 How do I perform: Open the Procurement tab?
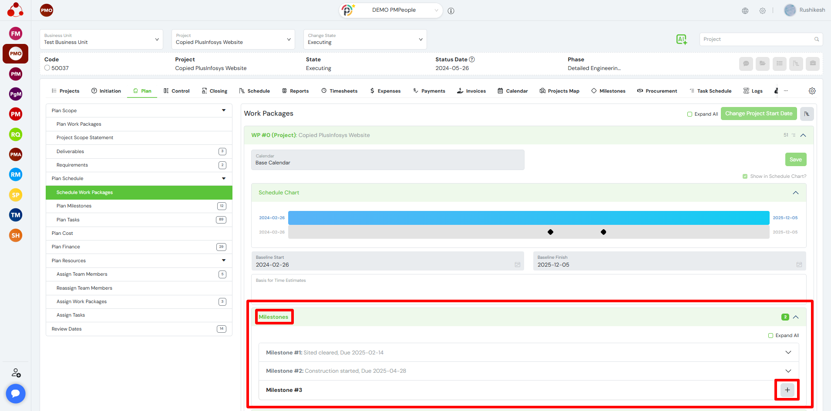click(x=657, y=91)
